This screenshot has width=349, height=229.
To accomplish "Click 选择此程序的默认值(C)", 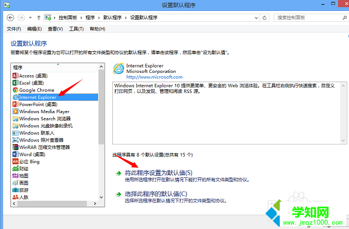I will click(156, 194).
